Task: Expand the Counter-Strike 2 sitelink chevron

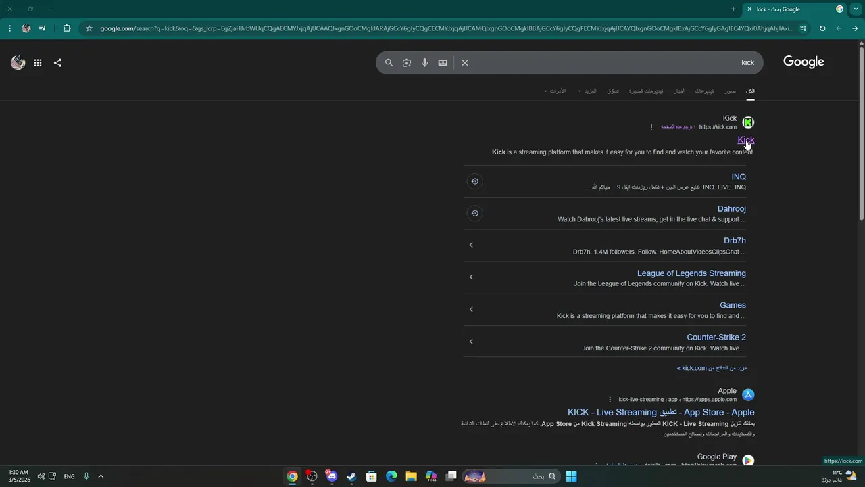Action: pyautogui.click(x=471, y=341)
